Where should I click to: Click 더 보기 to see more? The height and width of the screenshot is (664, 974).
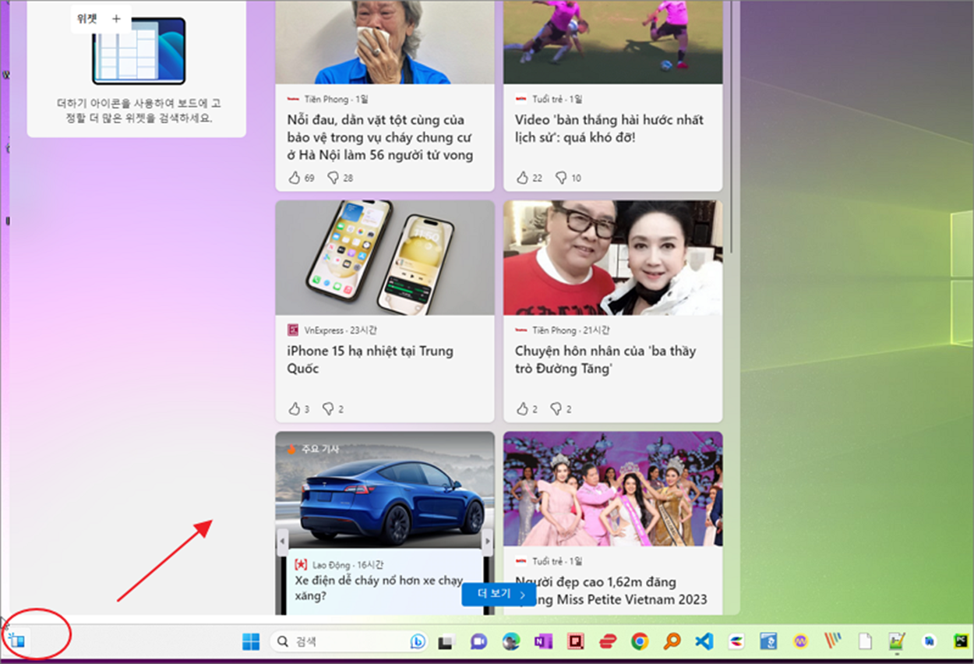[x=499, y=594]
